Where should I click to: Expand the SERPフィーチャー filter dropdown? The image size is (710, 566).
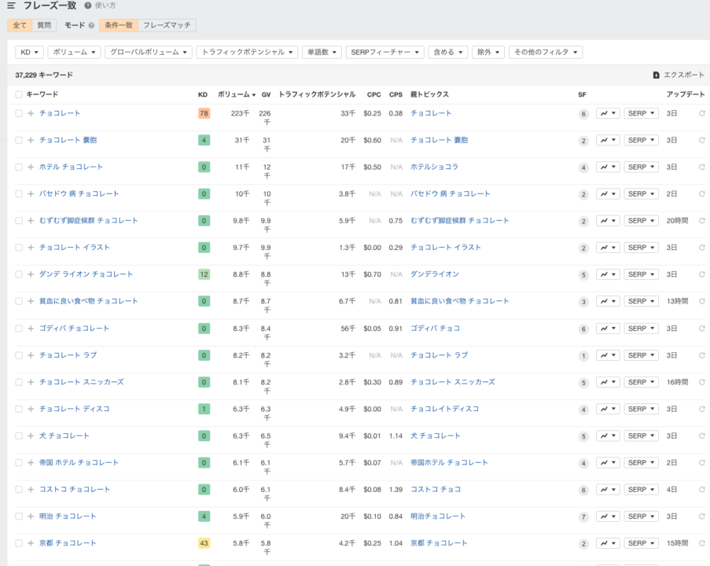pyautogui.click(x=384, y=53)
